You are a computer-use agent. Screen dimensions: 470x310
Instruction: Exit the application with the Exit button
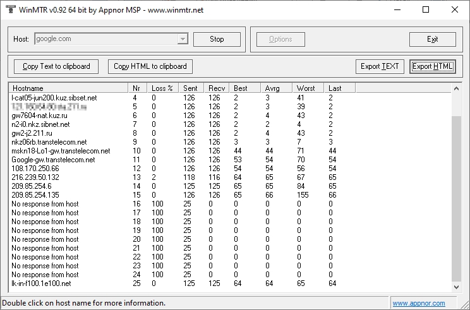[x=433, y=39]
